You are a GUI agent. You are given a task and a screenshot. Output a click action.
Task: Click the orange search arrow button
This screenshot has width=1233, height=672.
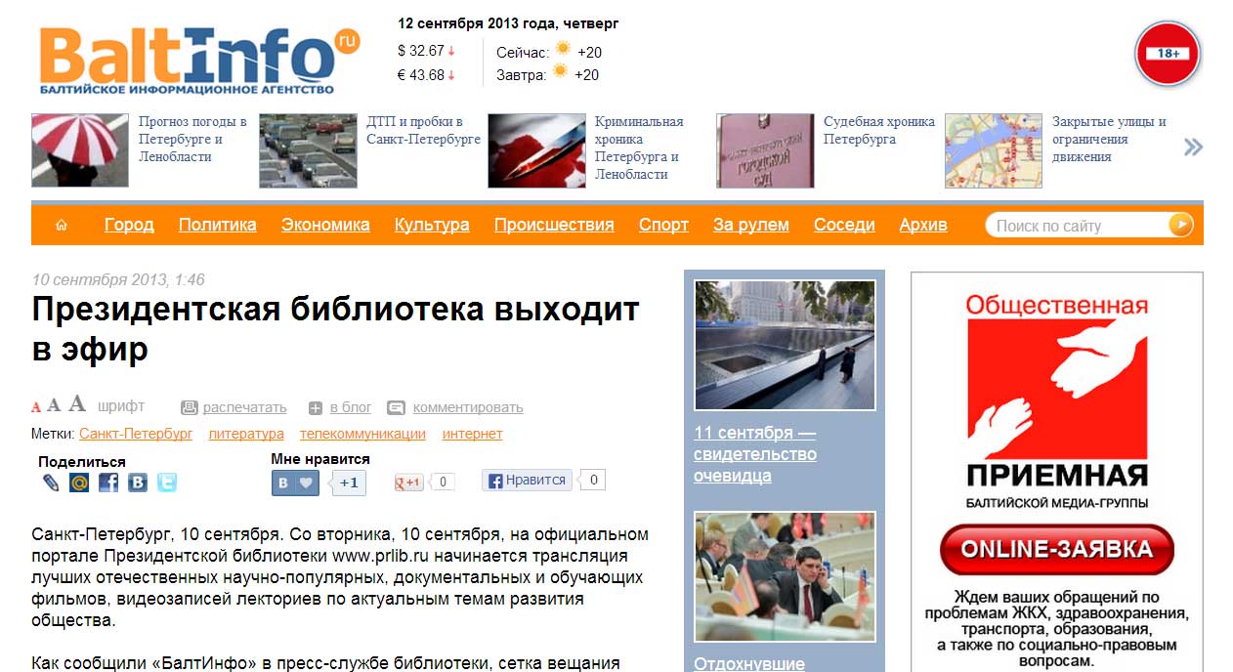click(x=1180, y=226)
